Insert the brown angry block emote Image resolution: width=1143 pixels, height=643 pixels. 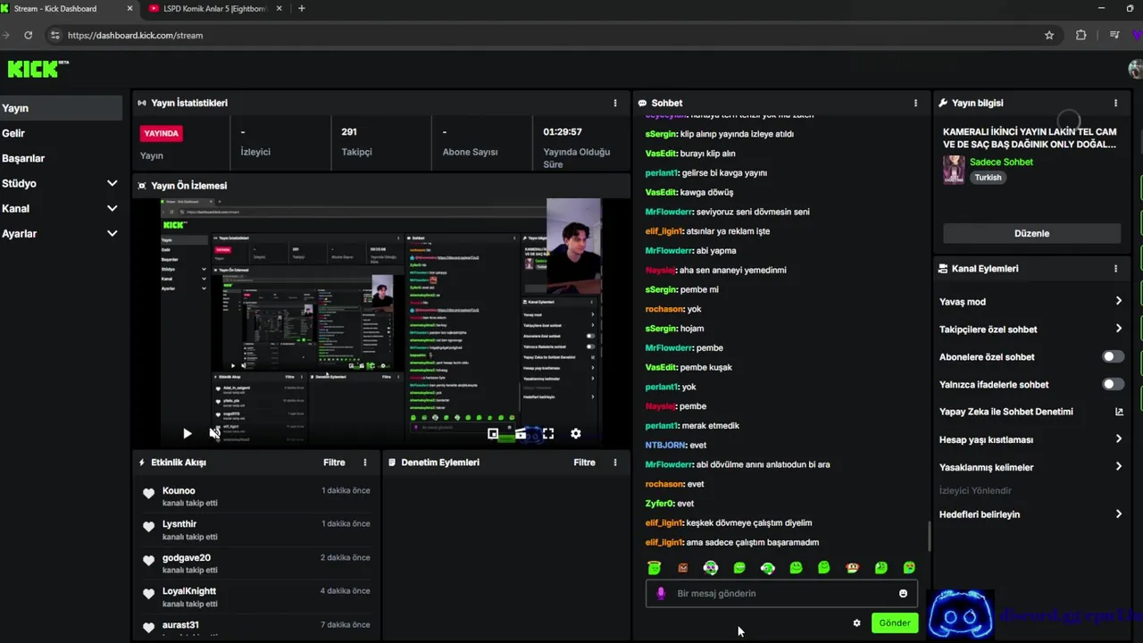[x=683, y=568]
